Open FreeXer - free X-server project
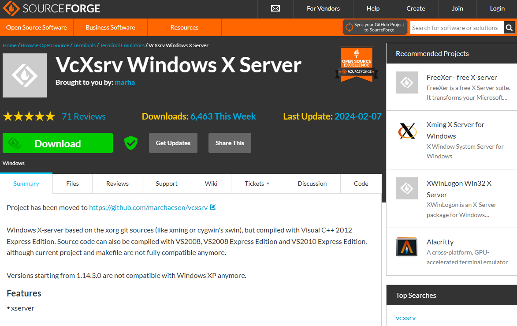517x326 pixels. (461, 78)
